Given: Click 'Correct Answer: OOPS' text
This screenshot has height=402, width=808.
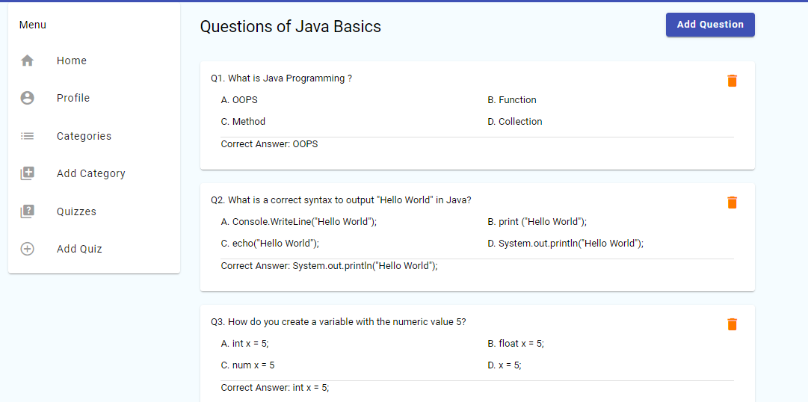Looking at the screenshot, I should [270, 144].
